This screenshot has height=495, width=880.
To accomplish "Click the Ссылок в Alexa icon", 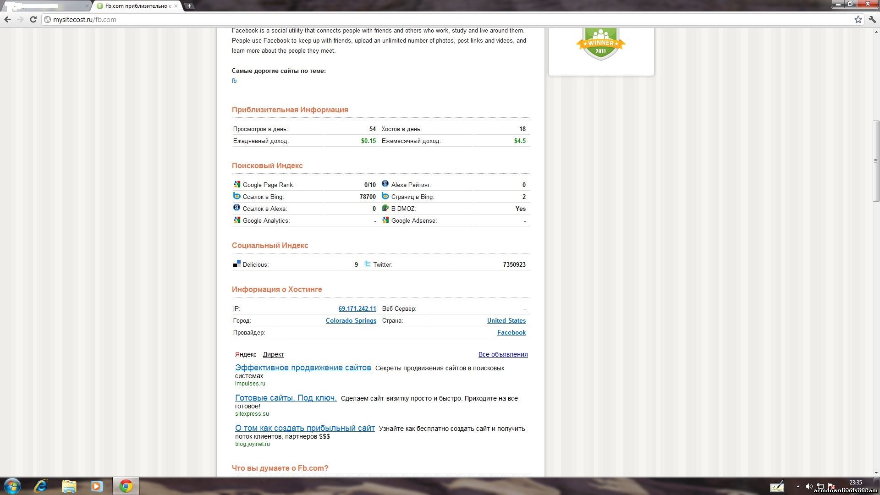I will pos(237,208).
